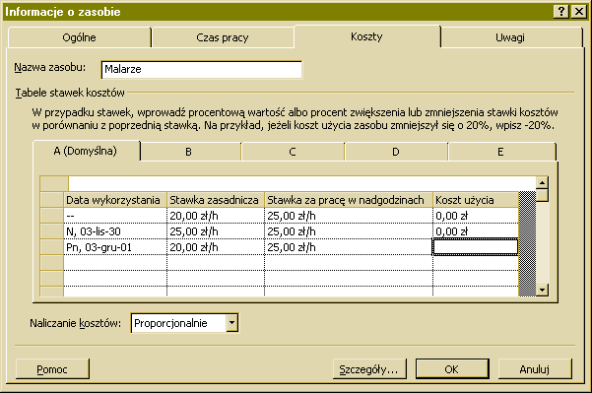Select the Koszty tab
The width and height of the screenshot is (592, 393).
[x=367, y=36]
